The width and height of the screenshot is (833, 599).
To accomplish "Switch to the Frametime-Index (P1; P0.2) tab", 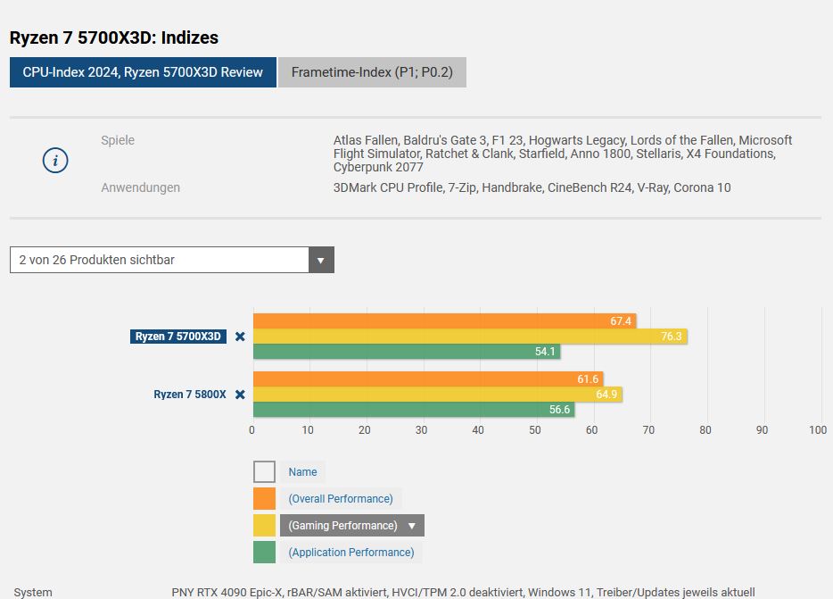I will [x=372, y=72].
